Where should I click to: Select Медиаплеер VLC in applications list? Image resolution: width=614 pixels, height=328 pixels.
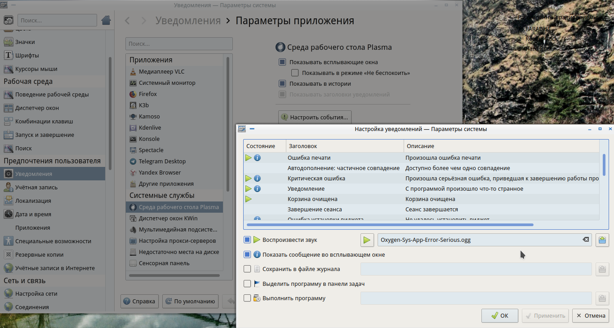[161, 72]
